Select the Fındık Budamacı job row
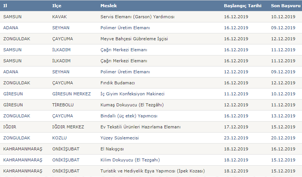Screen dimensions: 302x177 [151, 83]
